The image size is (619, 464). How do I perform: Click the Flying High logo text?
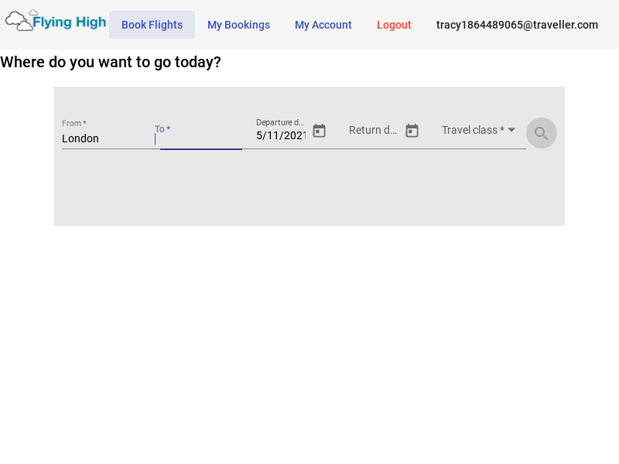tap(70, 22)
